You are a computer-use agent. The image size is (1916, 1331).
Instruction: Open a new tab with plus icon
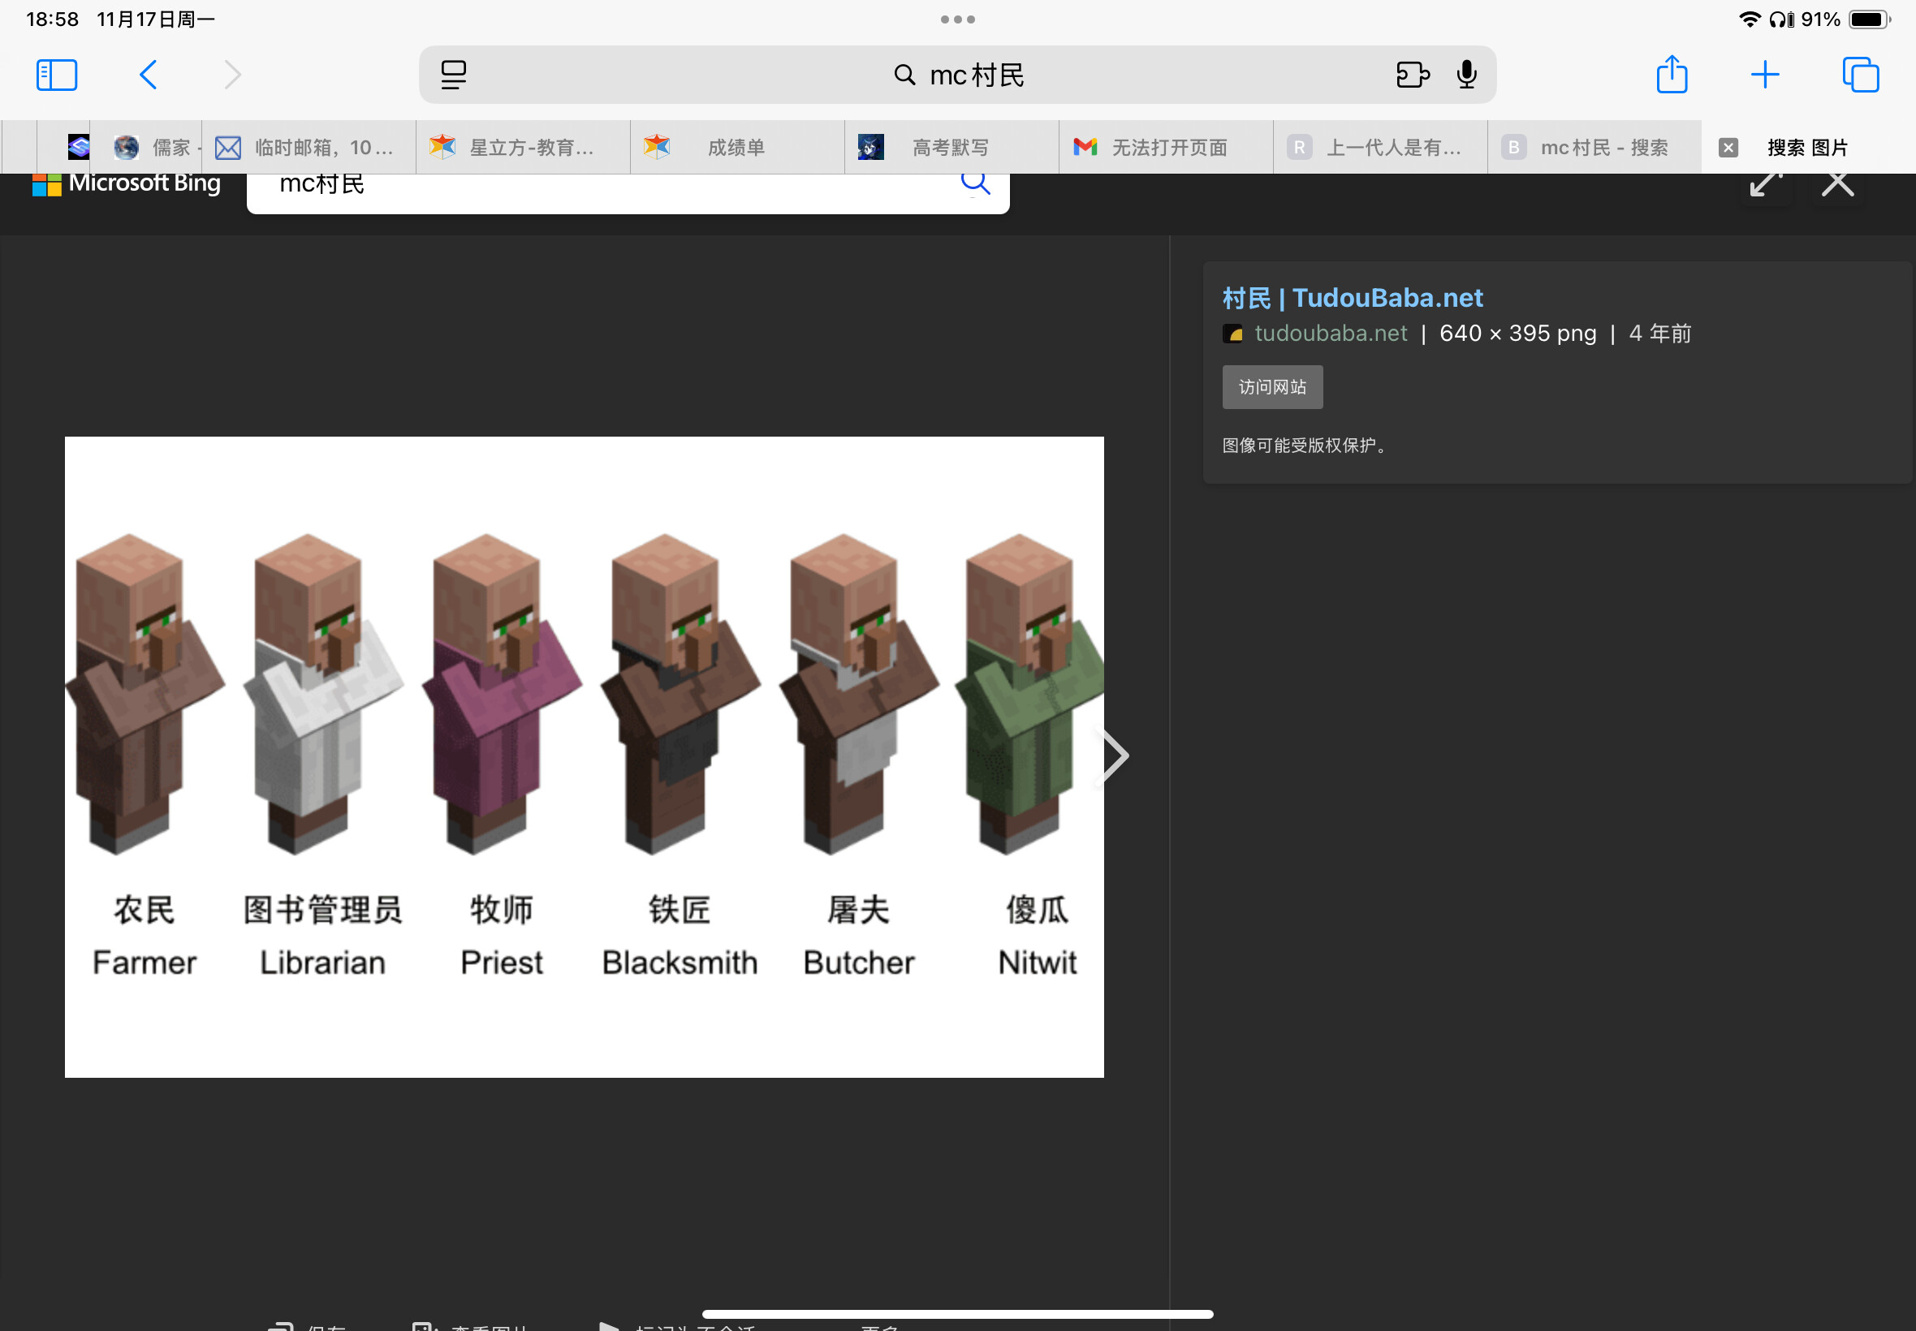pos(1765,75)
